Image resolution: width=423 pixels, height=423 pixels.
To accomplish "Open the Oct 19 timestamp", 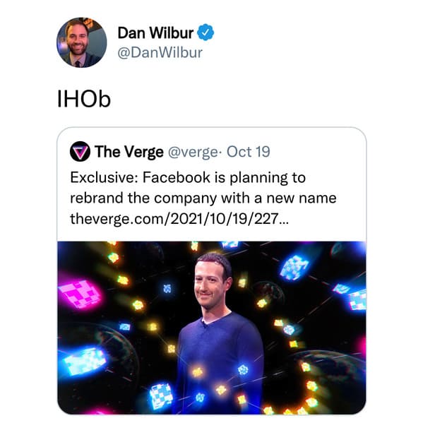I will (248, 152).
